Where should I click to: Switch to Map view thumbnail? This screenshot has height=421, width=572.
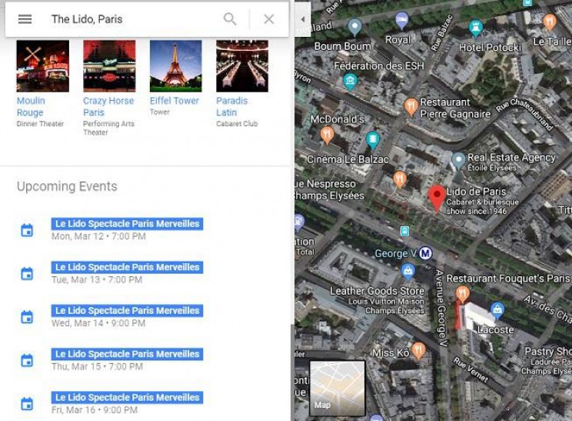(x=337, y=388)
